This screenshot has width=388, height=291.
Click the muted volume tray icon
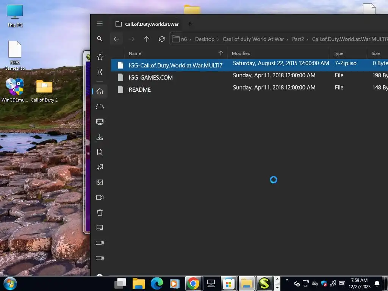pos(297,283)
